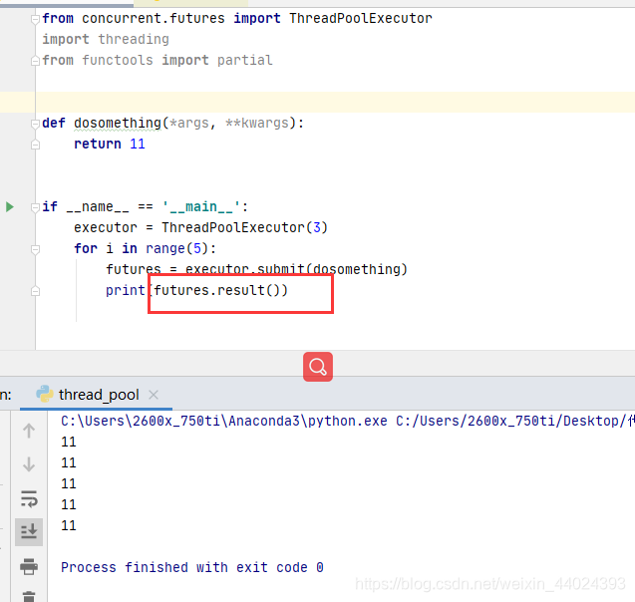Collapse the if __name__ block fold marker
This screenshot has width=635, height=602.
[x=35, y=207]
